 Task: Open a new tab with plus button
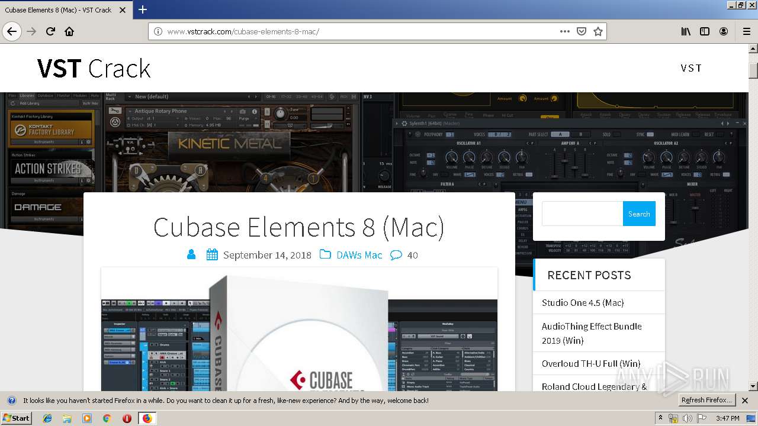[143, 9]
